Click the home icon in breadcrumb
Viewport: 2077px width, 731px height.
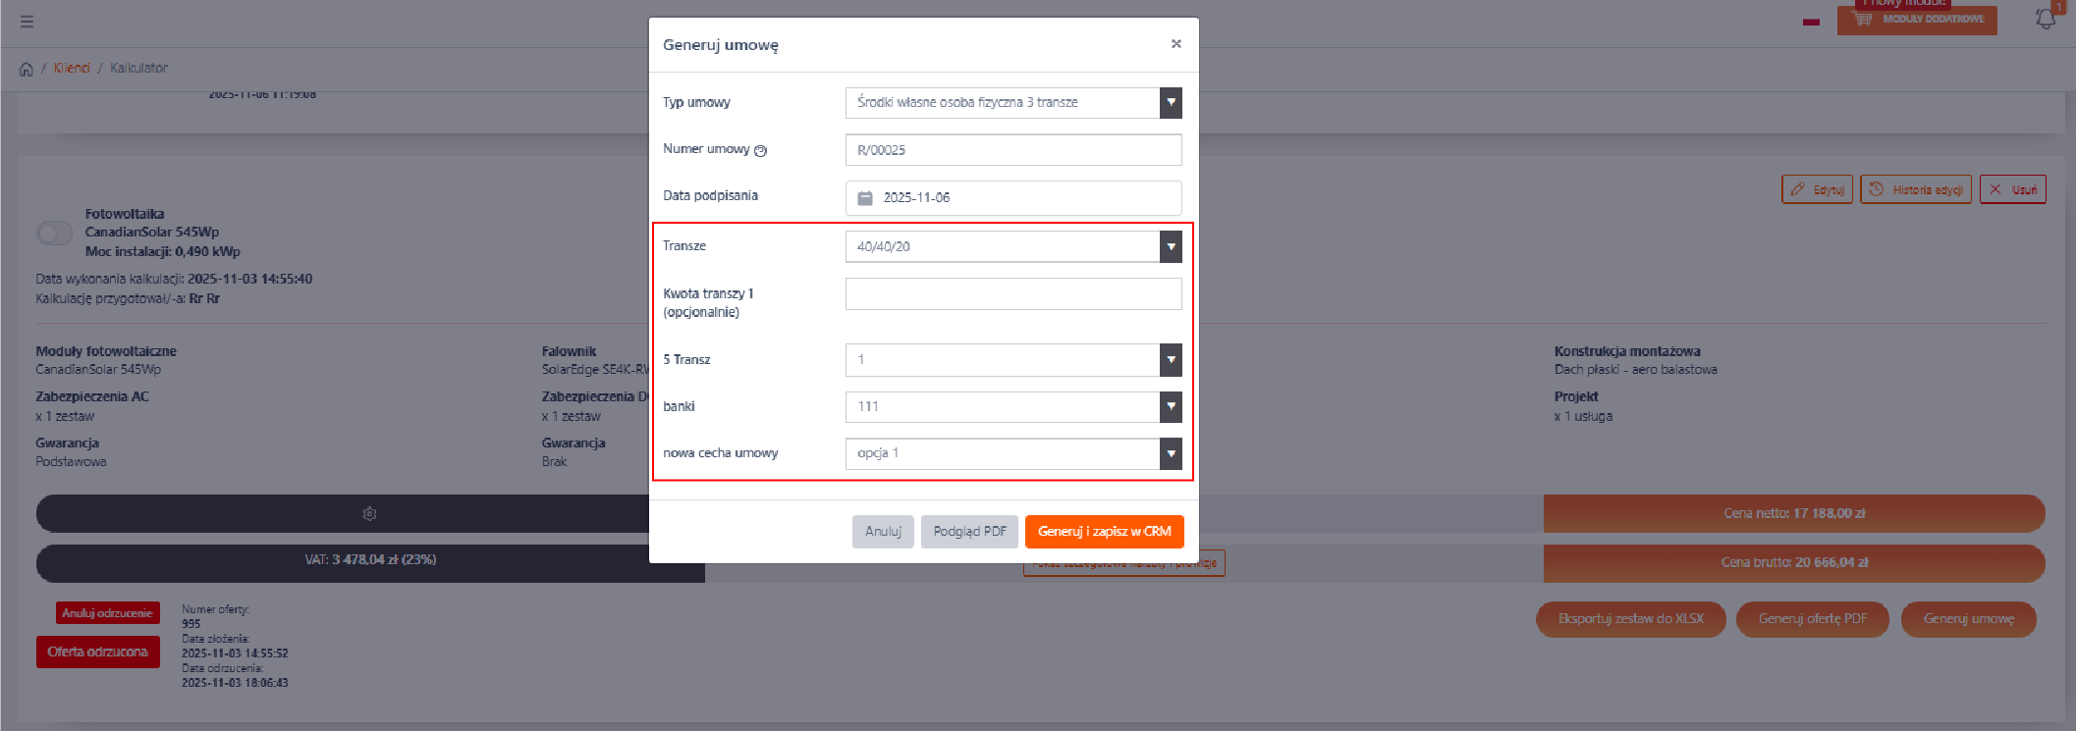click(27, 69)
